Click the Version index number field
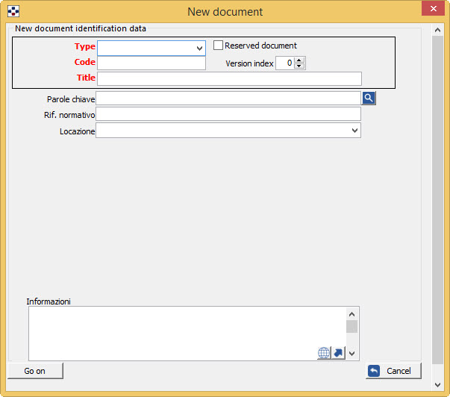The height and width of the screenshot is (397, 450). pos(284,63)
